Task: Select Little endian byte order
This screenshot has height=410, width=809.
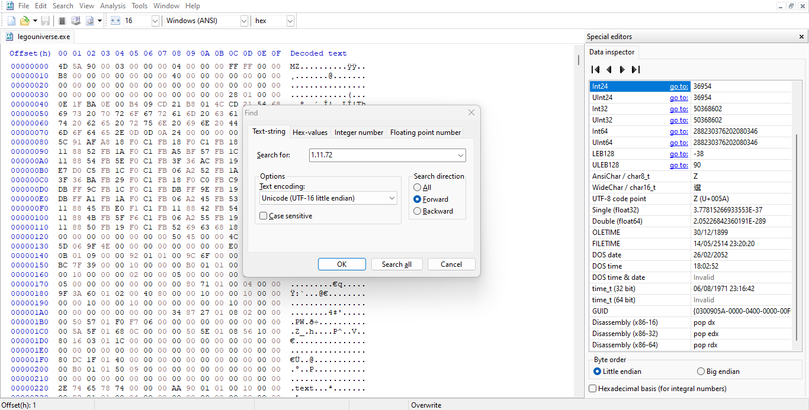Action: click(x=617, y=372)
